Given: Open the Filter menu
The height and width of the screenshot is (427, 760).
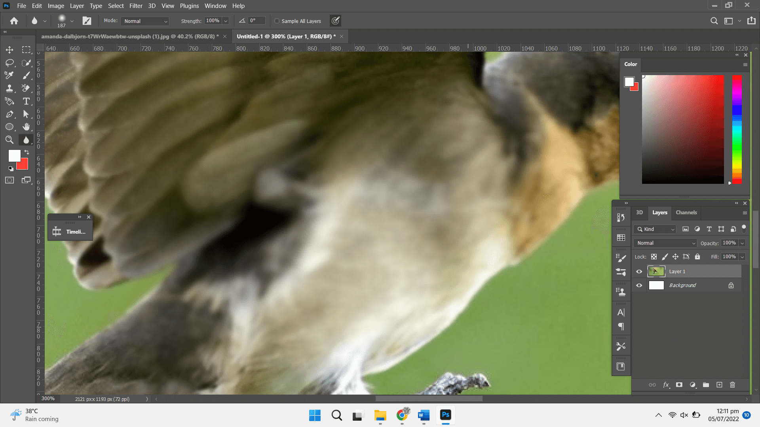Looking at the screenshot, I should 136,6.
